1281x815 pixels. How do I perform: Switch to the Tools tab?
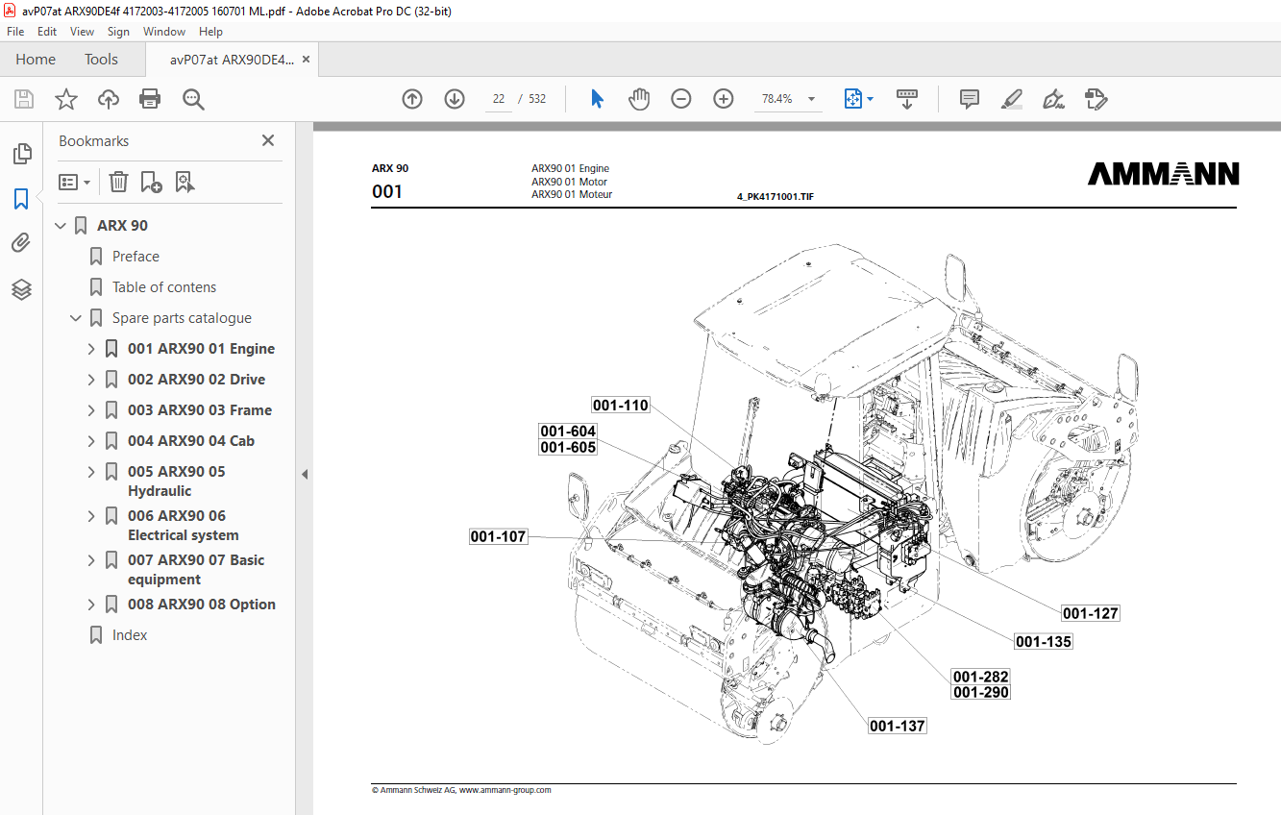[101, 60]
